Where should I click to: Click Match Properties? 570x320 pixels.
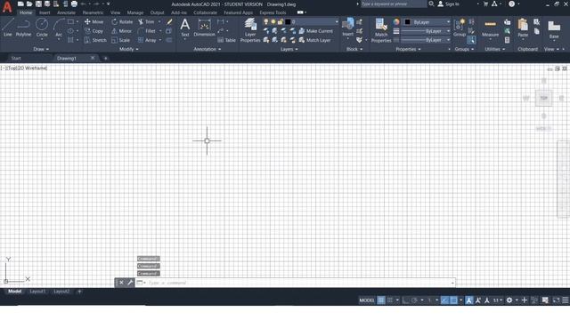pyautogui.click(x=381, y=30)
